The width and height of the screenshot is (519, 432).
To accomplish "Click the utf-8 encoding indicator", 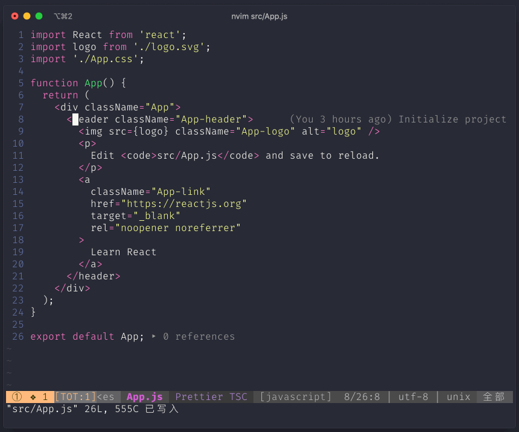I will (x=413, y=396).
